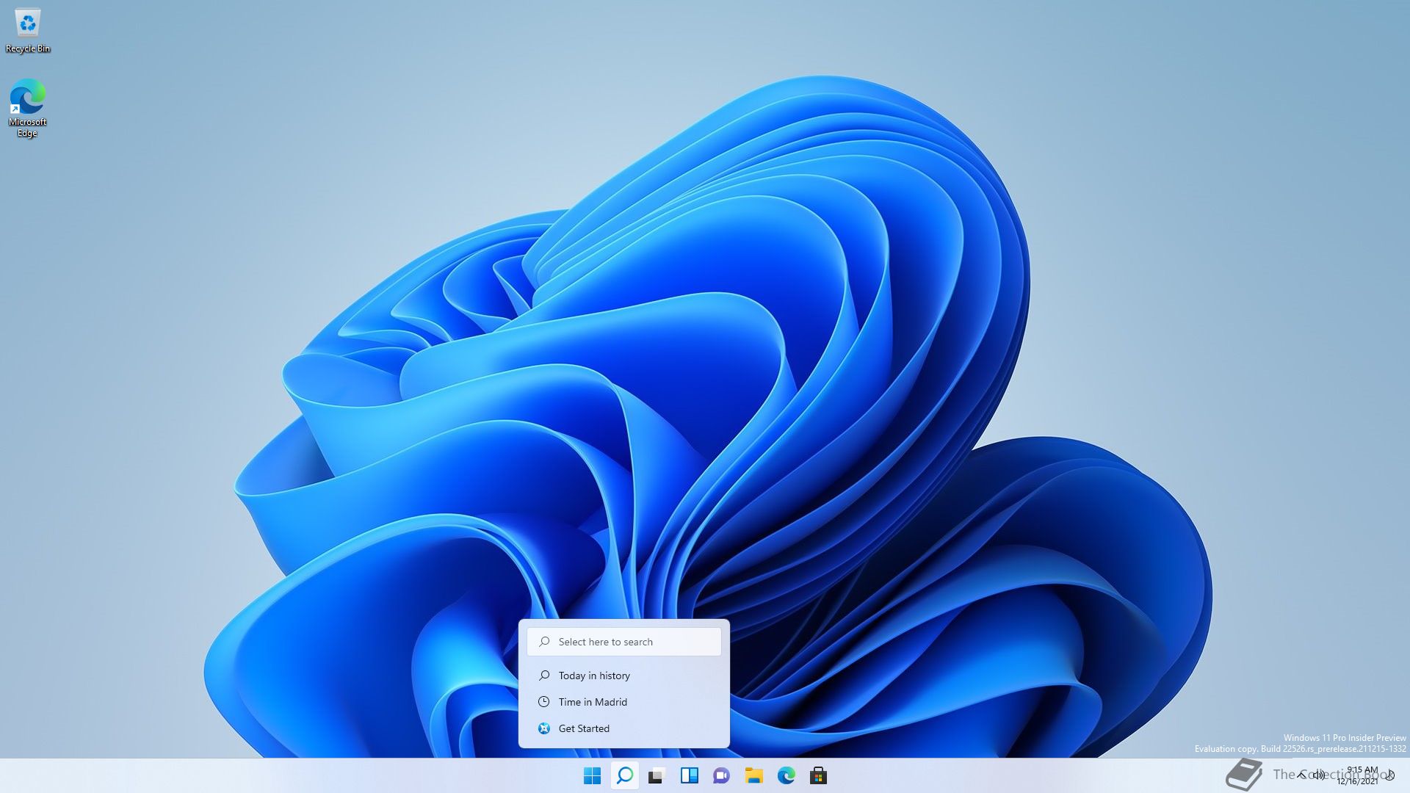
Task: Launch Microsoft Edge from the taskbar
Action: point(786,775)
